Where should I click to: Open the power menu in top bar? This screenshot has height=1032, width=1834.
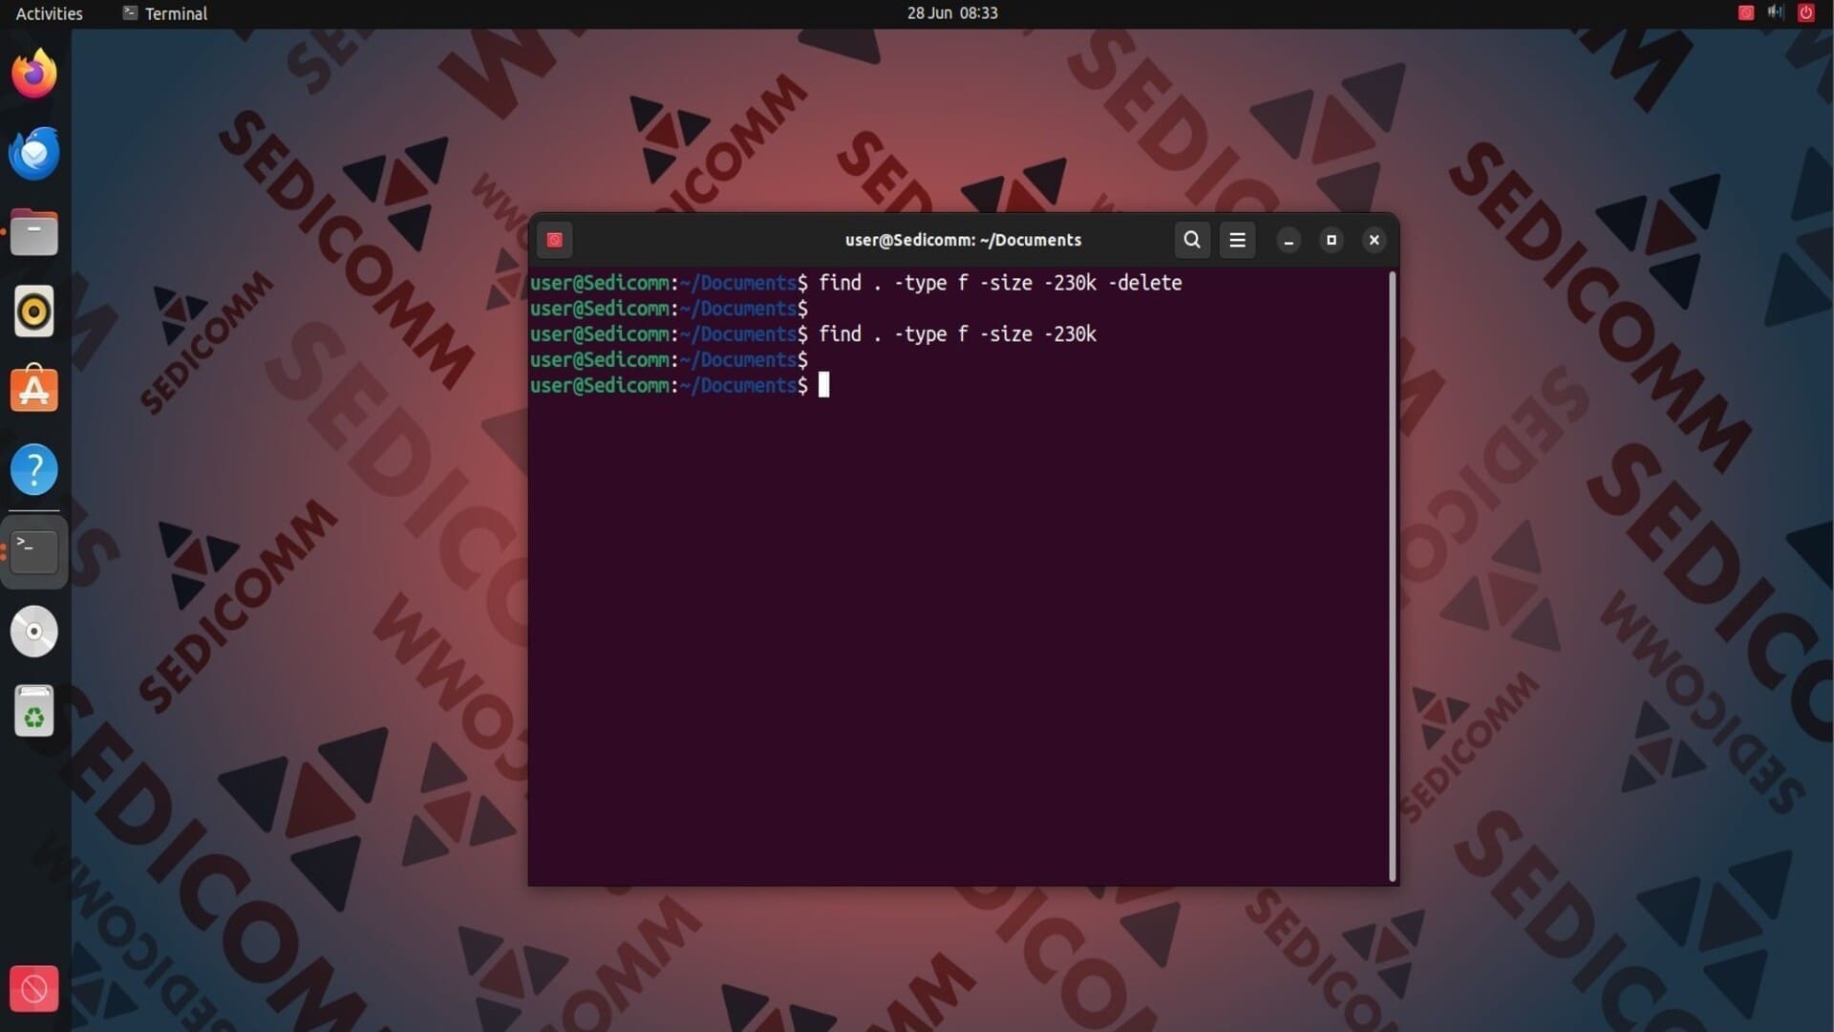[1805, 12]
